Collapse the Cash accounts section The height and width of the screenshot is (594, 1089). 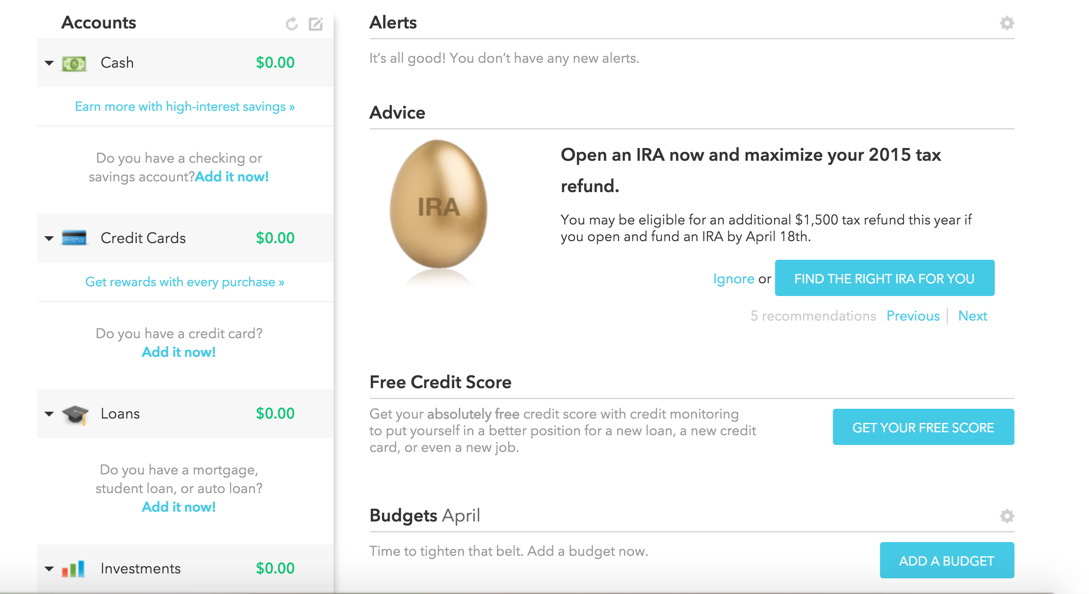49,63
